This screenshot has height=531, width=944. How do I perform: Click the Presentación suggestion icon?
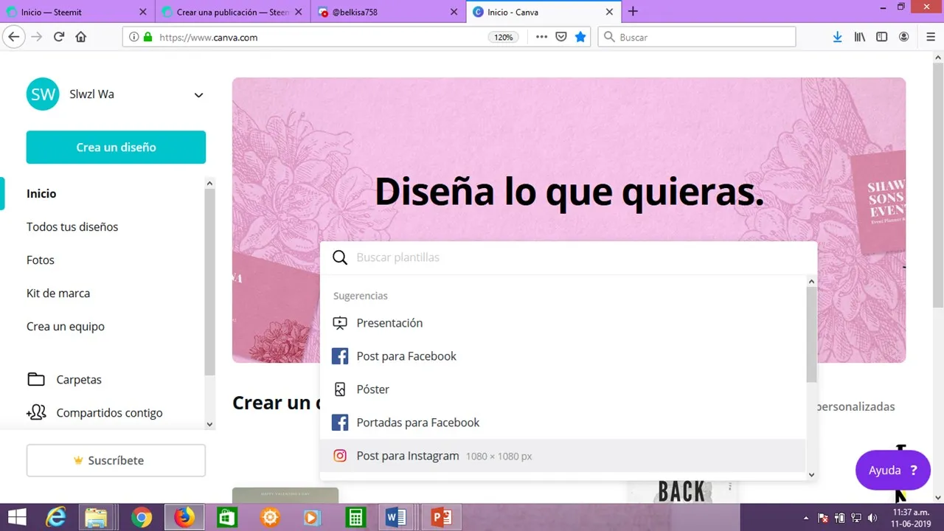click(340, 323)
